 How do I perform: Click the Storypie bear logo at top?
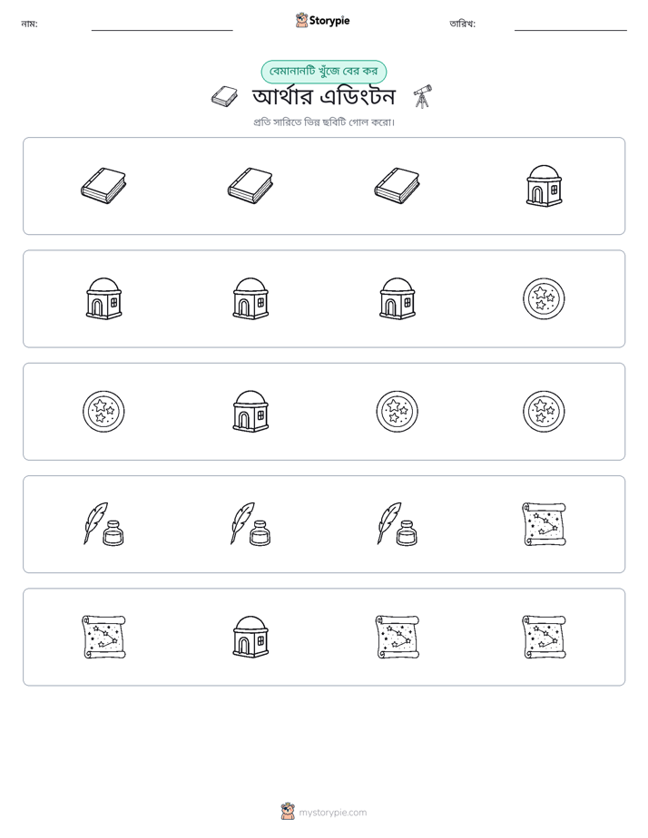click(301, 20)
